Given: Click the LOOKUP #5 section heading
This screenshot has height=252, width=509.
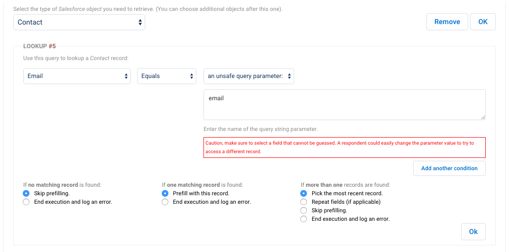Looking at the screenshot, I should (x=39, y=46).
